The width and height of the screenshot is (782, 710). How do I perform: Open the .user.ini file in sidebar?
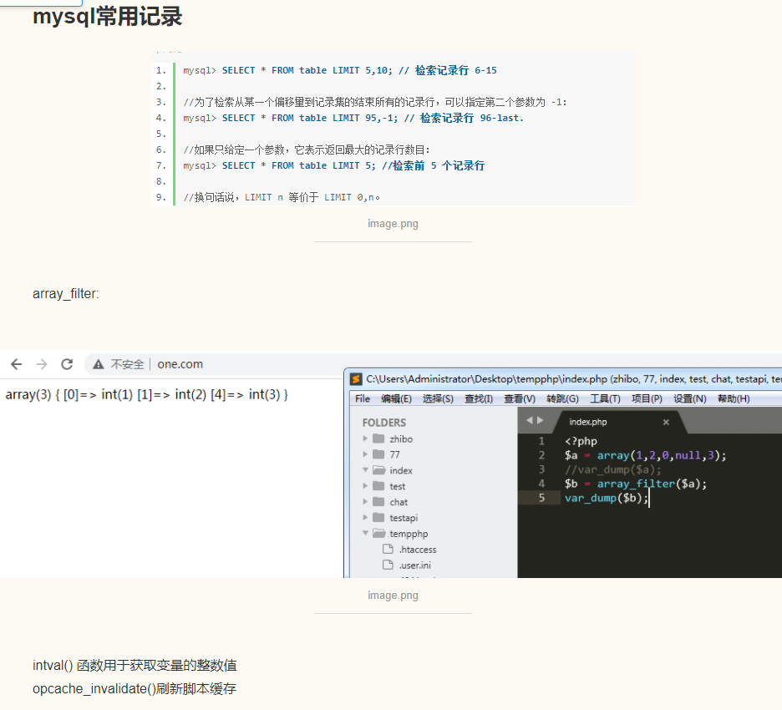tap(415, 565)
